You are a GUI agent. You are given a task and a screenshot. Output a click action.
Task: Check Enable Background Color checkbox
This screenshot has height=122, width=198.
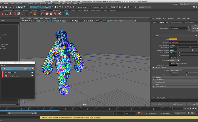point(170,63)
